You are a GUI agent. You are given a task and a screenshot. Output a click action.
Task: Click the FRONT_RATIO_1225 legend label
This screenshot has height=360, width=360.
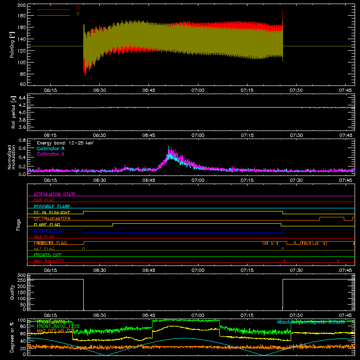pos(58,326)
